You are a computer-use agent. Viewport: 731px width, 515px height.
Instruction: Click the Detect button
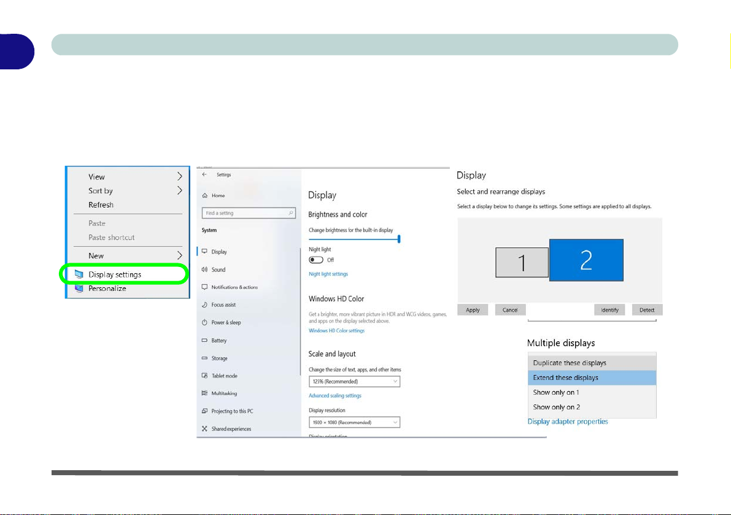[x=647, y=310]
